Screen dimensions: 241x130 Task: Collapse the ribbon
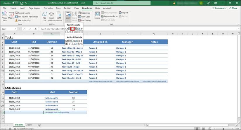pyautogui.click(x=238, y=24)
